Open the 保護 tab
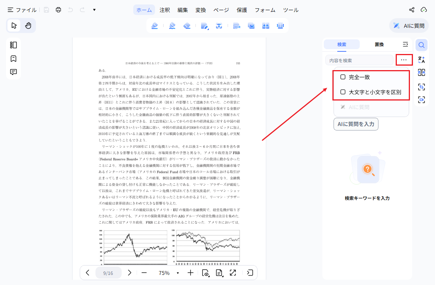This screenshot has width=435, height=285. 241,10
